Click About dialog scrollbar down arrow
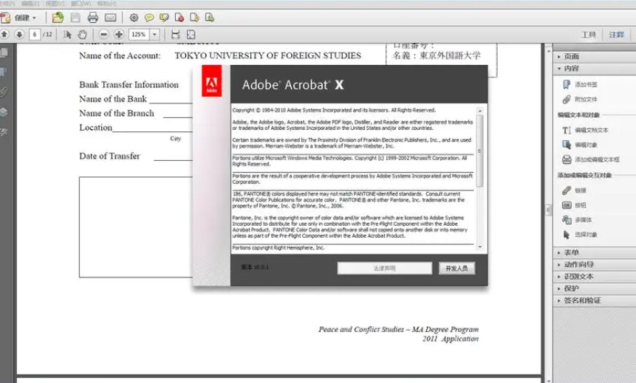636x383 pixels. pos(480,246)
